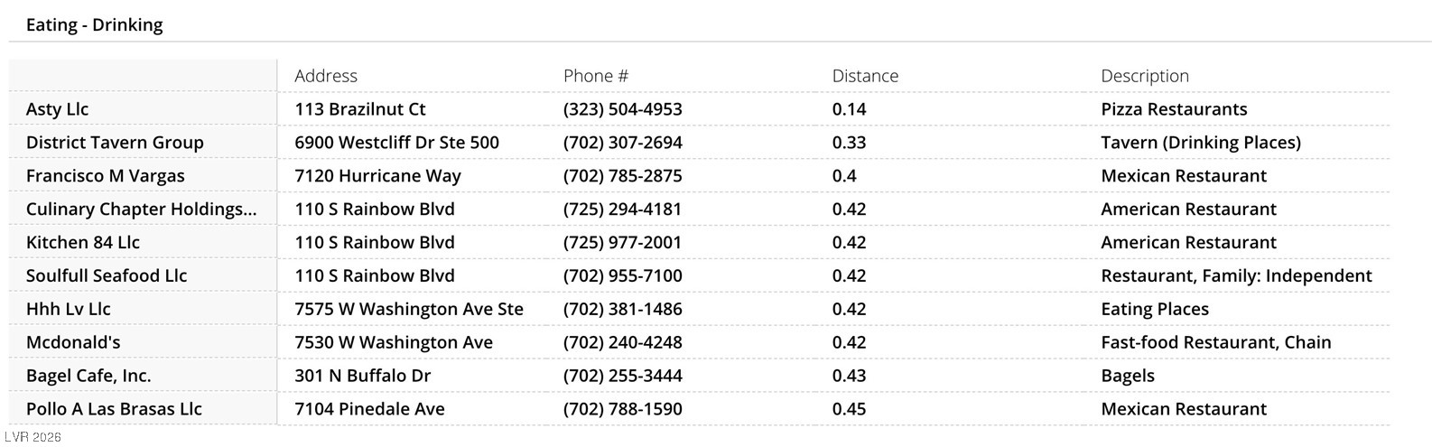This screenshot has width=1432, height=447.
Task: Click address 6900 Westcliff Dr Ste 500
Action: click(x=396, y=143)
